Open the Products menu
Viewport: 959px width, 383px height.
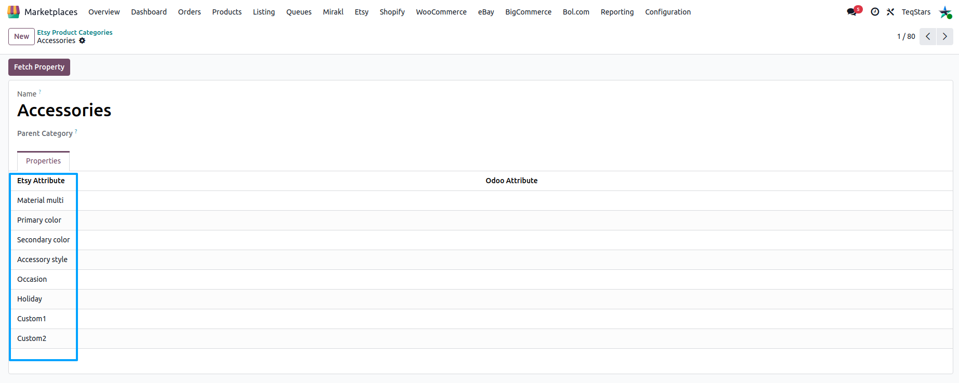(227, 11)
